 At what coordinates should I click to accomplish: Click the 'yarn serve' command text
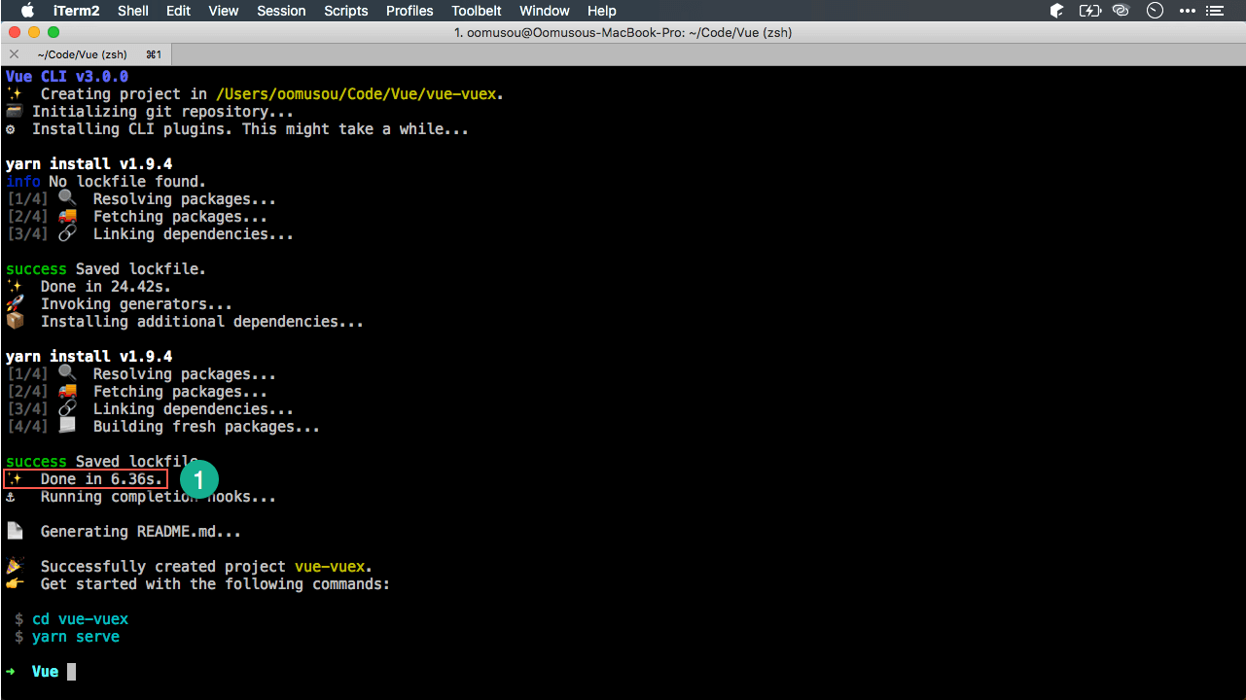click(x=76, y=637)
